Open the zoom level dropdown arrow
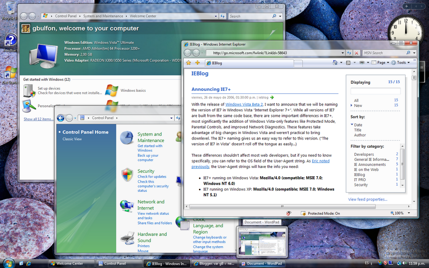429x268 pixels. [x=409, y=213]
